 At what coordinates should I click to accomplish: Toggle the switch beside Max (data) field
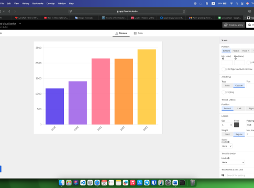pos(249,63)
